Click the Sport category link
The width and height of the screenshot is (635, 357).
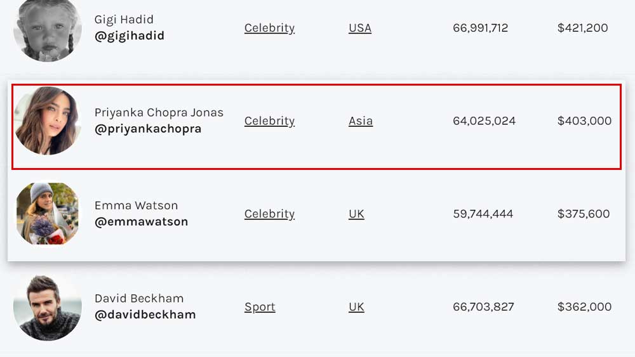pyautogui.click(x=260, y=307)
